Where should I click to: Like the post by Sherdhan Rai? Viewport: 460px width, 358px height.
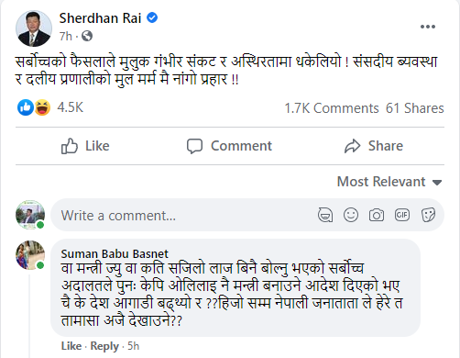[85, 146]
